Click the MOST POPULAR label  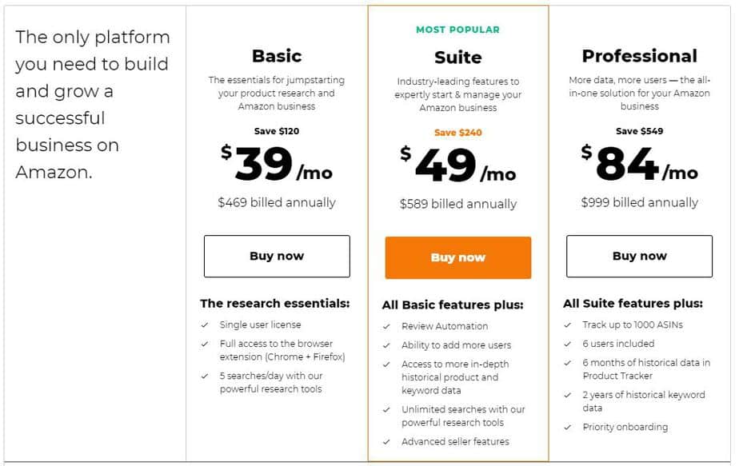[x=457, y=30]
